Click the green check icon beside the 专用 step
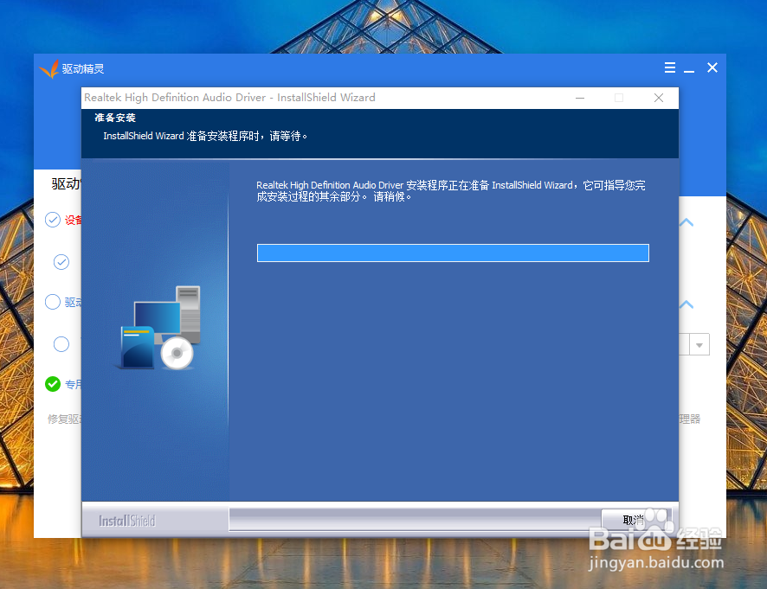 (x=55, y=384)
